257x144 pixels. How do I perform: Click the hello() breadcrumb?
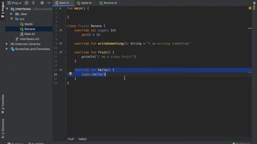point(82,139)
